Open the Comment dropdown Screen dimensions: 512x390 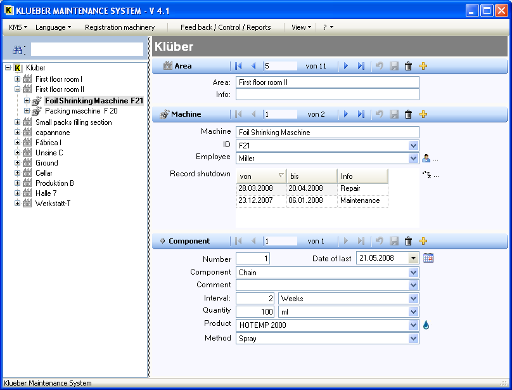point(413,285)
